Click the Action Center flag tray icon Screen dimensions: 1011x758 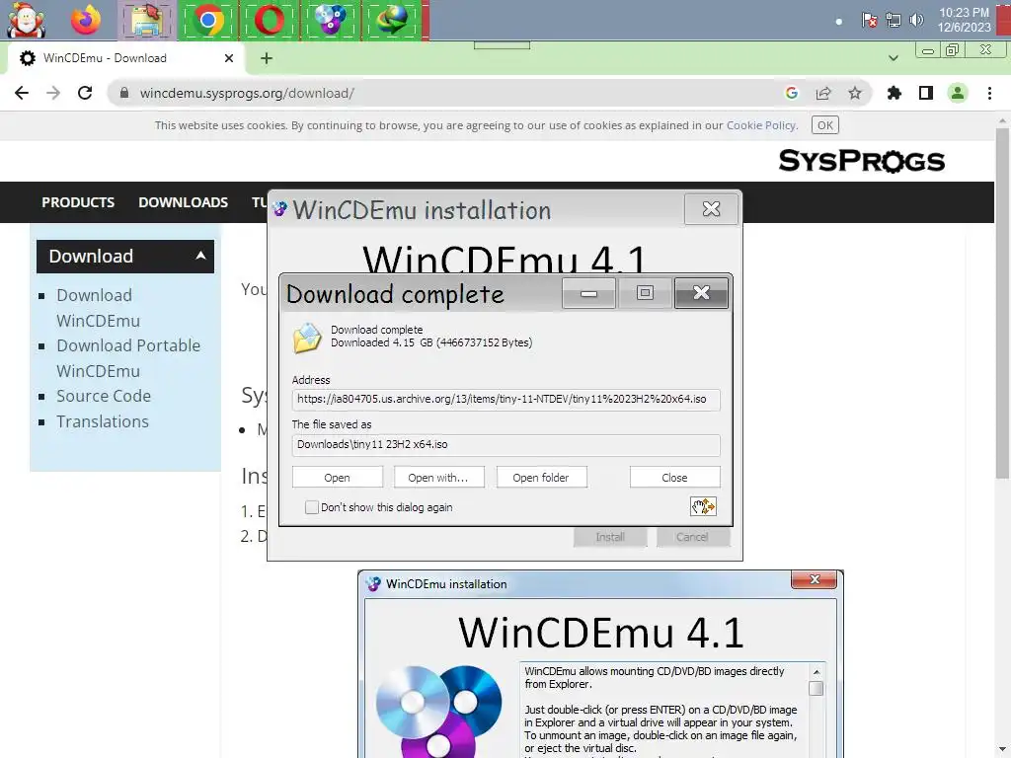[869, 20]
